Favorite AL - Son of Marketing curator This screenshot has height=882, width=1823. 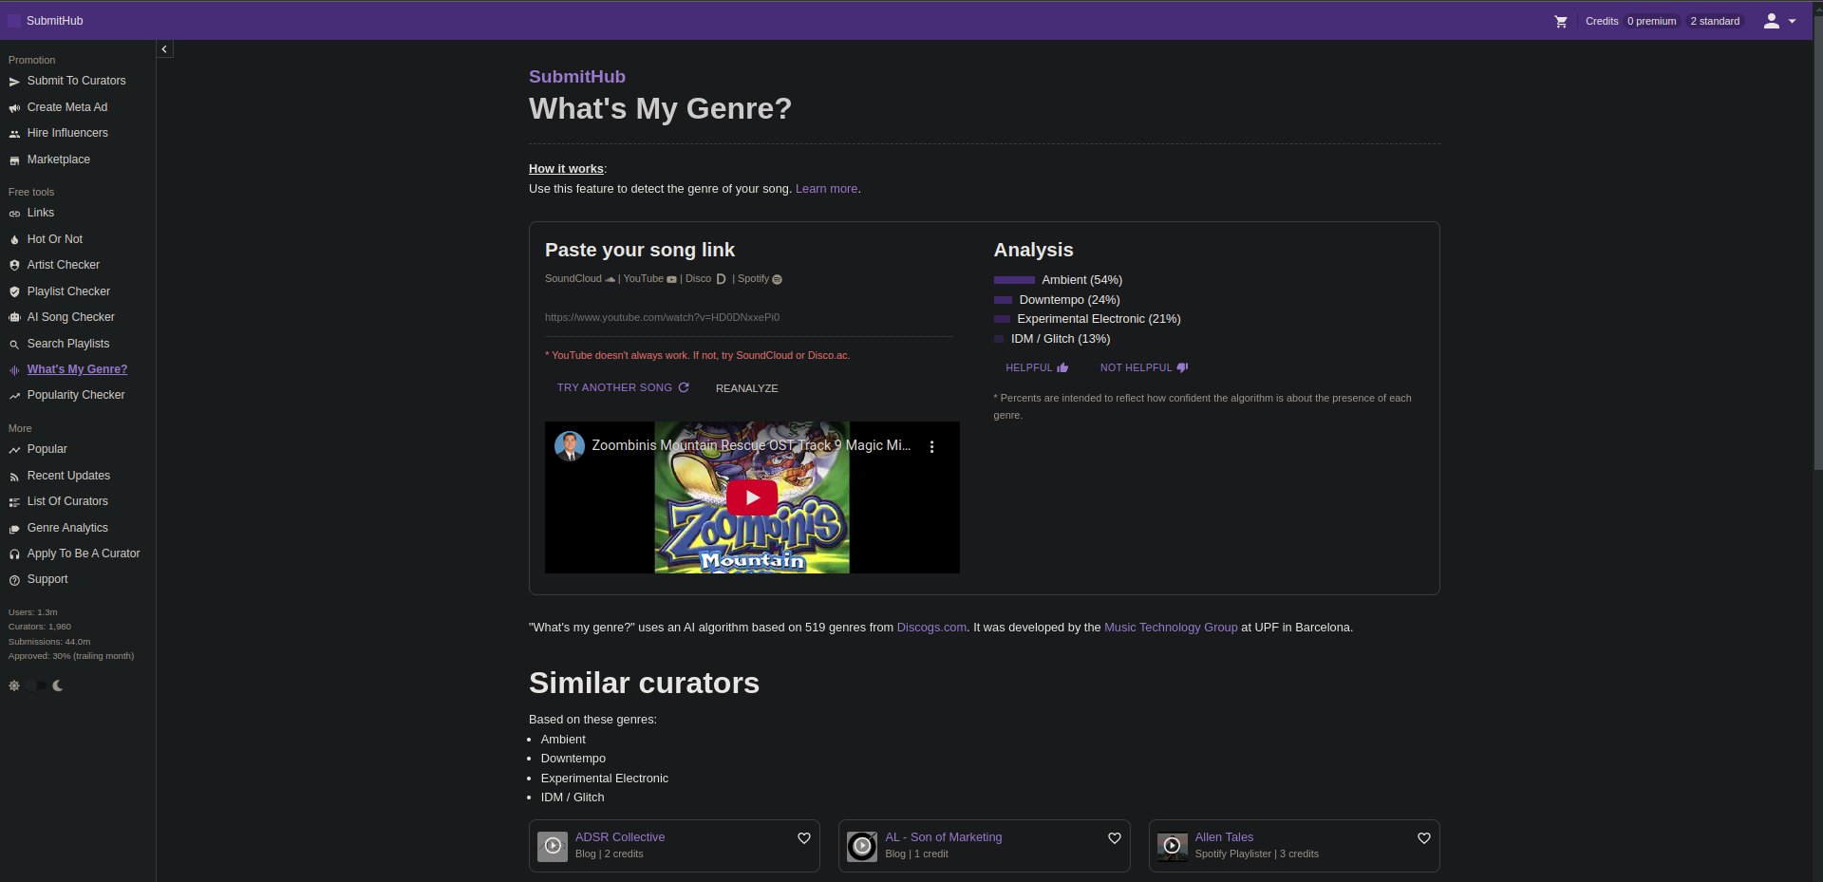click(1114, 838)
